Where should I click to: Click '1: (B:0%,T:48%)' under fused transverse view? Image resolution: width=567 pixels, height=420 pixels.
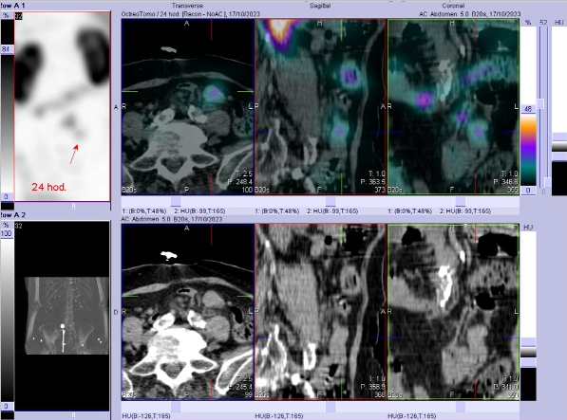[144, 211]
